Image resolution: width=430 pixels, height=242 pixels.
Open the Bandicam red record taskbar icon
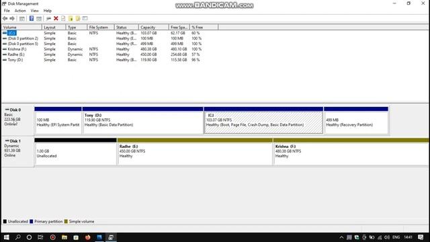(52, 237)
